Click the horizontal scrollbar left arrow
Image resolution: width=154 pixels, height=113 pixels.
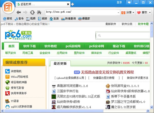(2, 111)
